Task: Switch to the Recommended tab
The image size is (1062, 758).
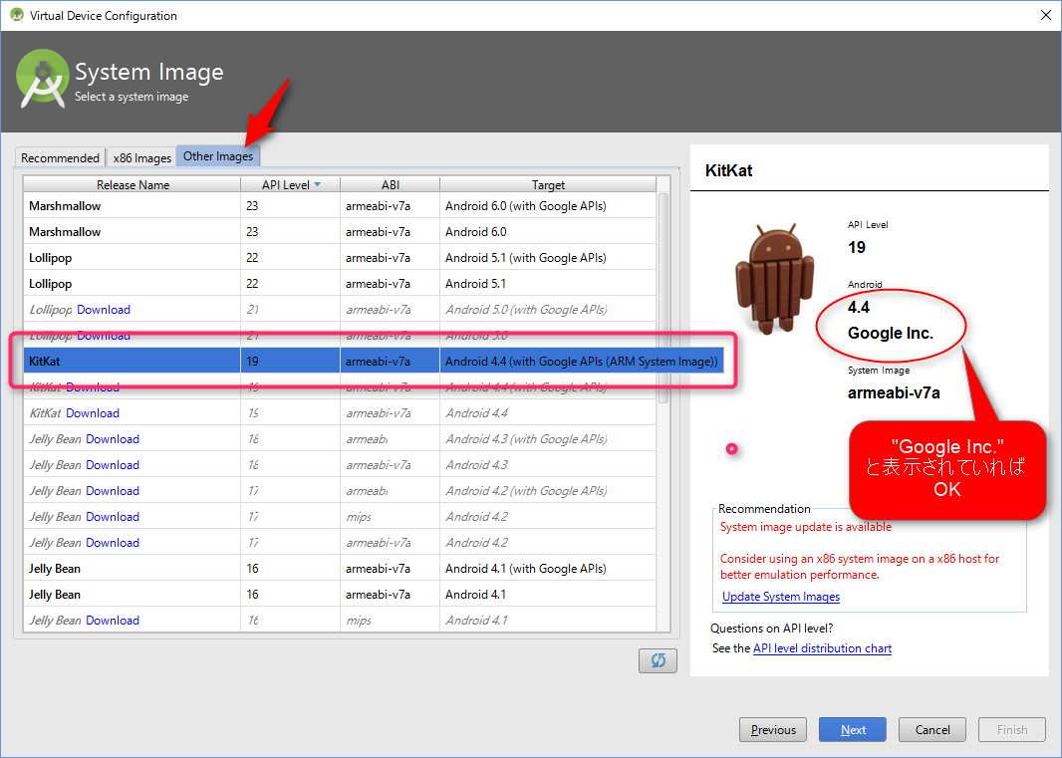Action: click(x=61, y=157)
